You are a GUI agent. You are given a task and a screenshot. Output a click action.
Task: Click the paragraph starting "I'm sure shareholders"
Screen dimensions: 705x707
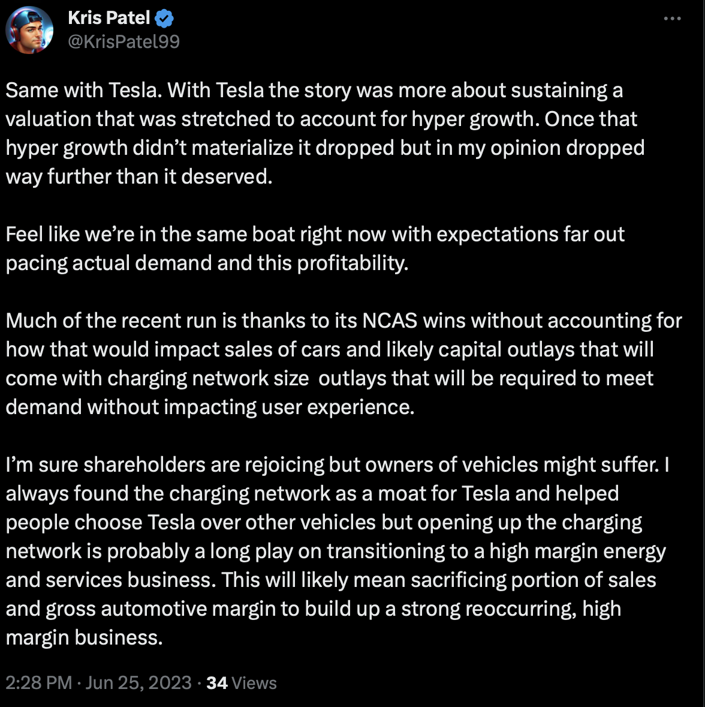[336, 551]
